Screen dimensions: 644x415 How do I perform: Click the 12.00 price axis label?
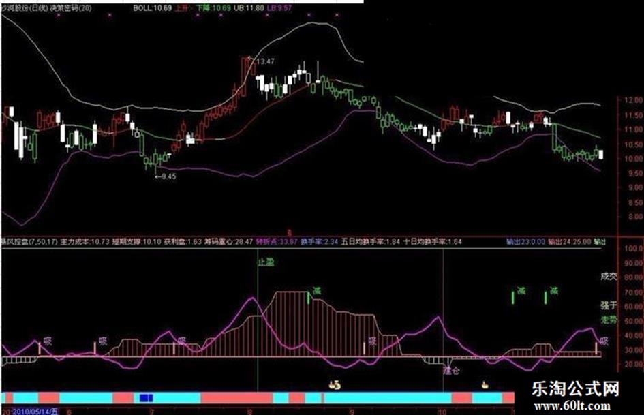click(x=633, y=100)
